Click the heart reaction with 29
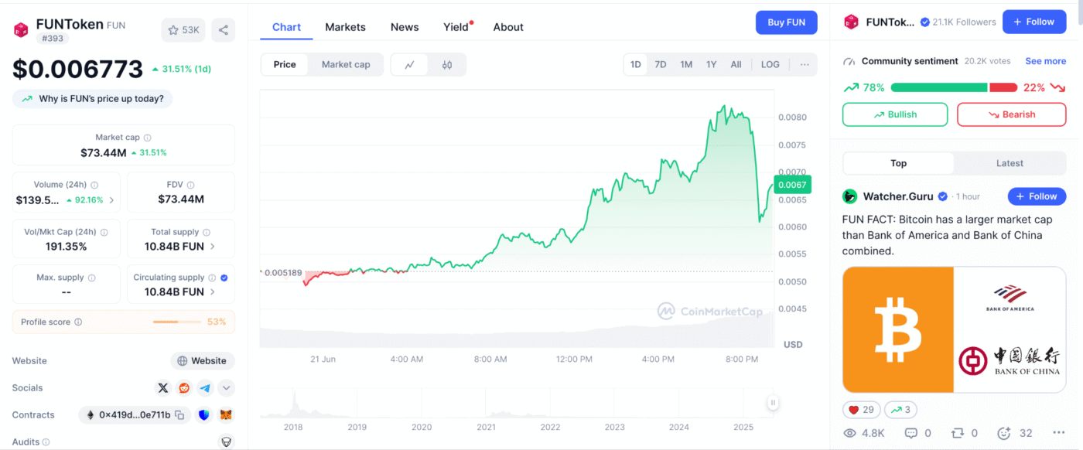Viewport: 1083px width, 450px height. tap(860, 410)
